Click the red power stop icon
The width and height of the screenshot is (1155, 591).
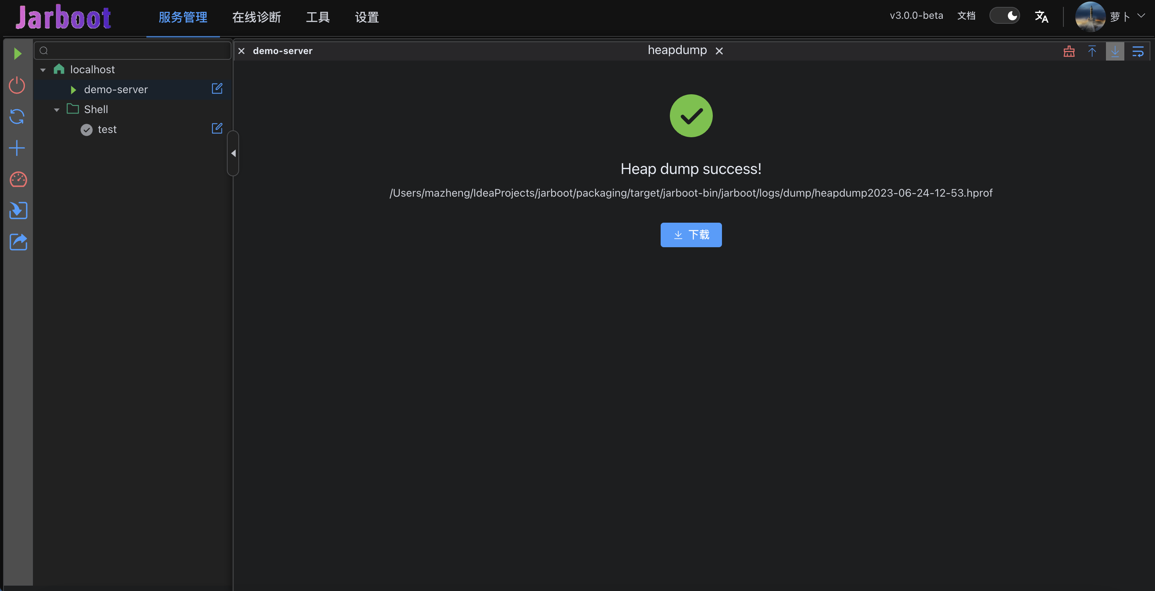tap(18, 85)
